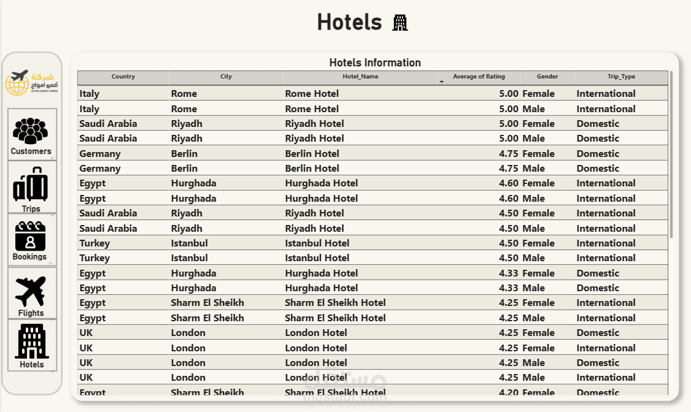Click the Berlin Hotel cell for Female
691x412 pixels.
[x=312, y=154]
